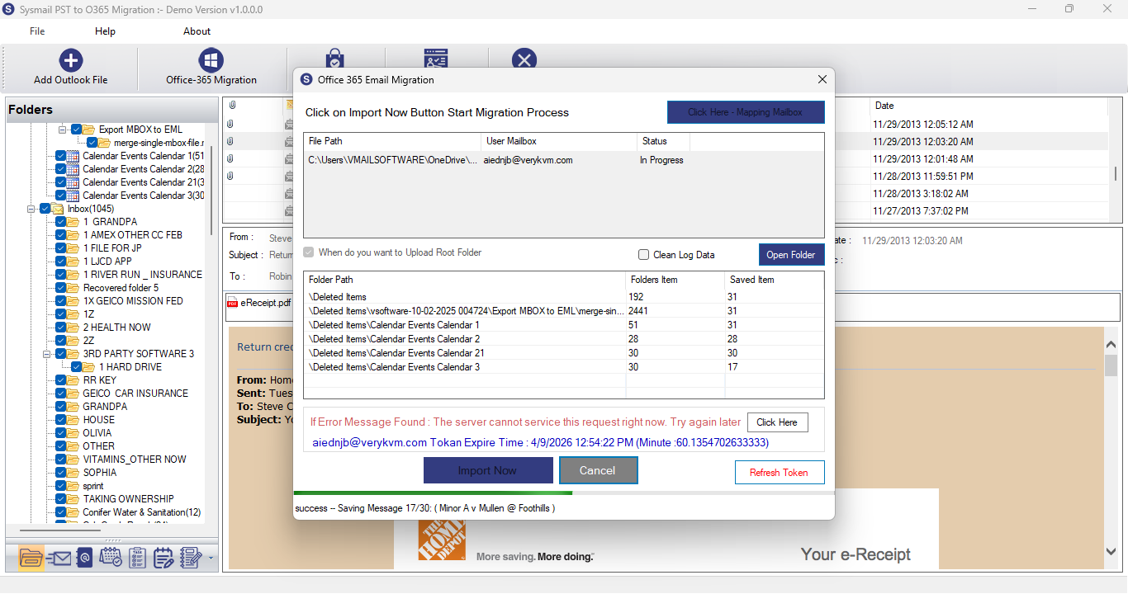Click the Refresh Token button
This screenshot has height=594, width=1128.
coord(780,473)
